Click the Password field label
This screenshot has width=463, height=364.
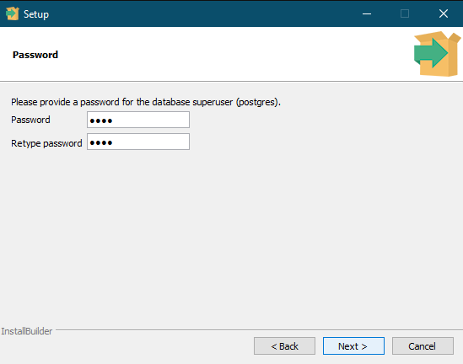tap(30, 120)
